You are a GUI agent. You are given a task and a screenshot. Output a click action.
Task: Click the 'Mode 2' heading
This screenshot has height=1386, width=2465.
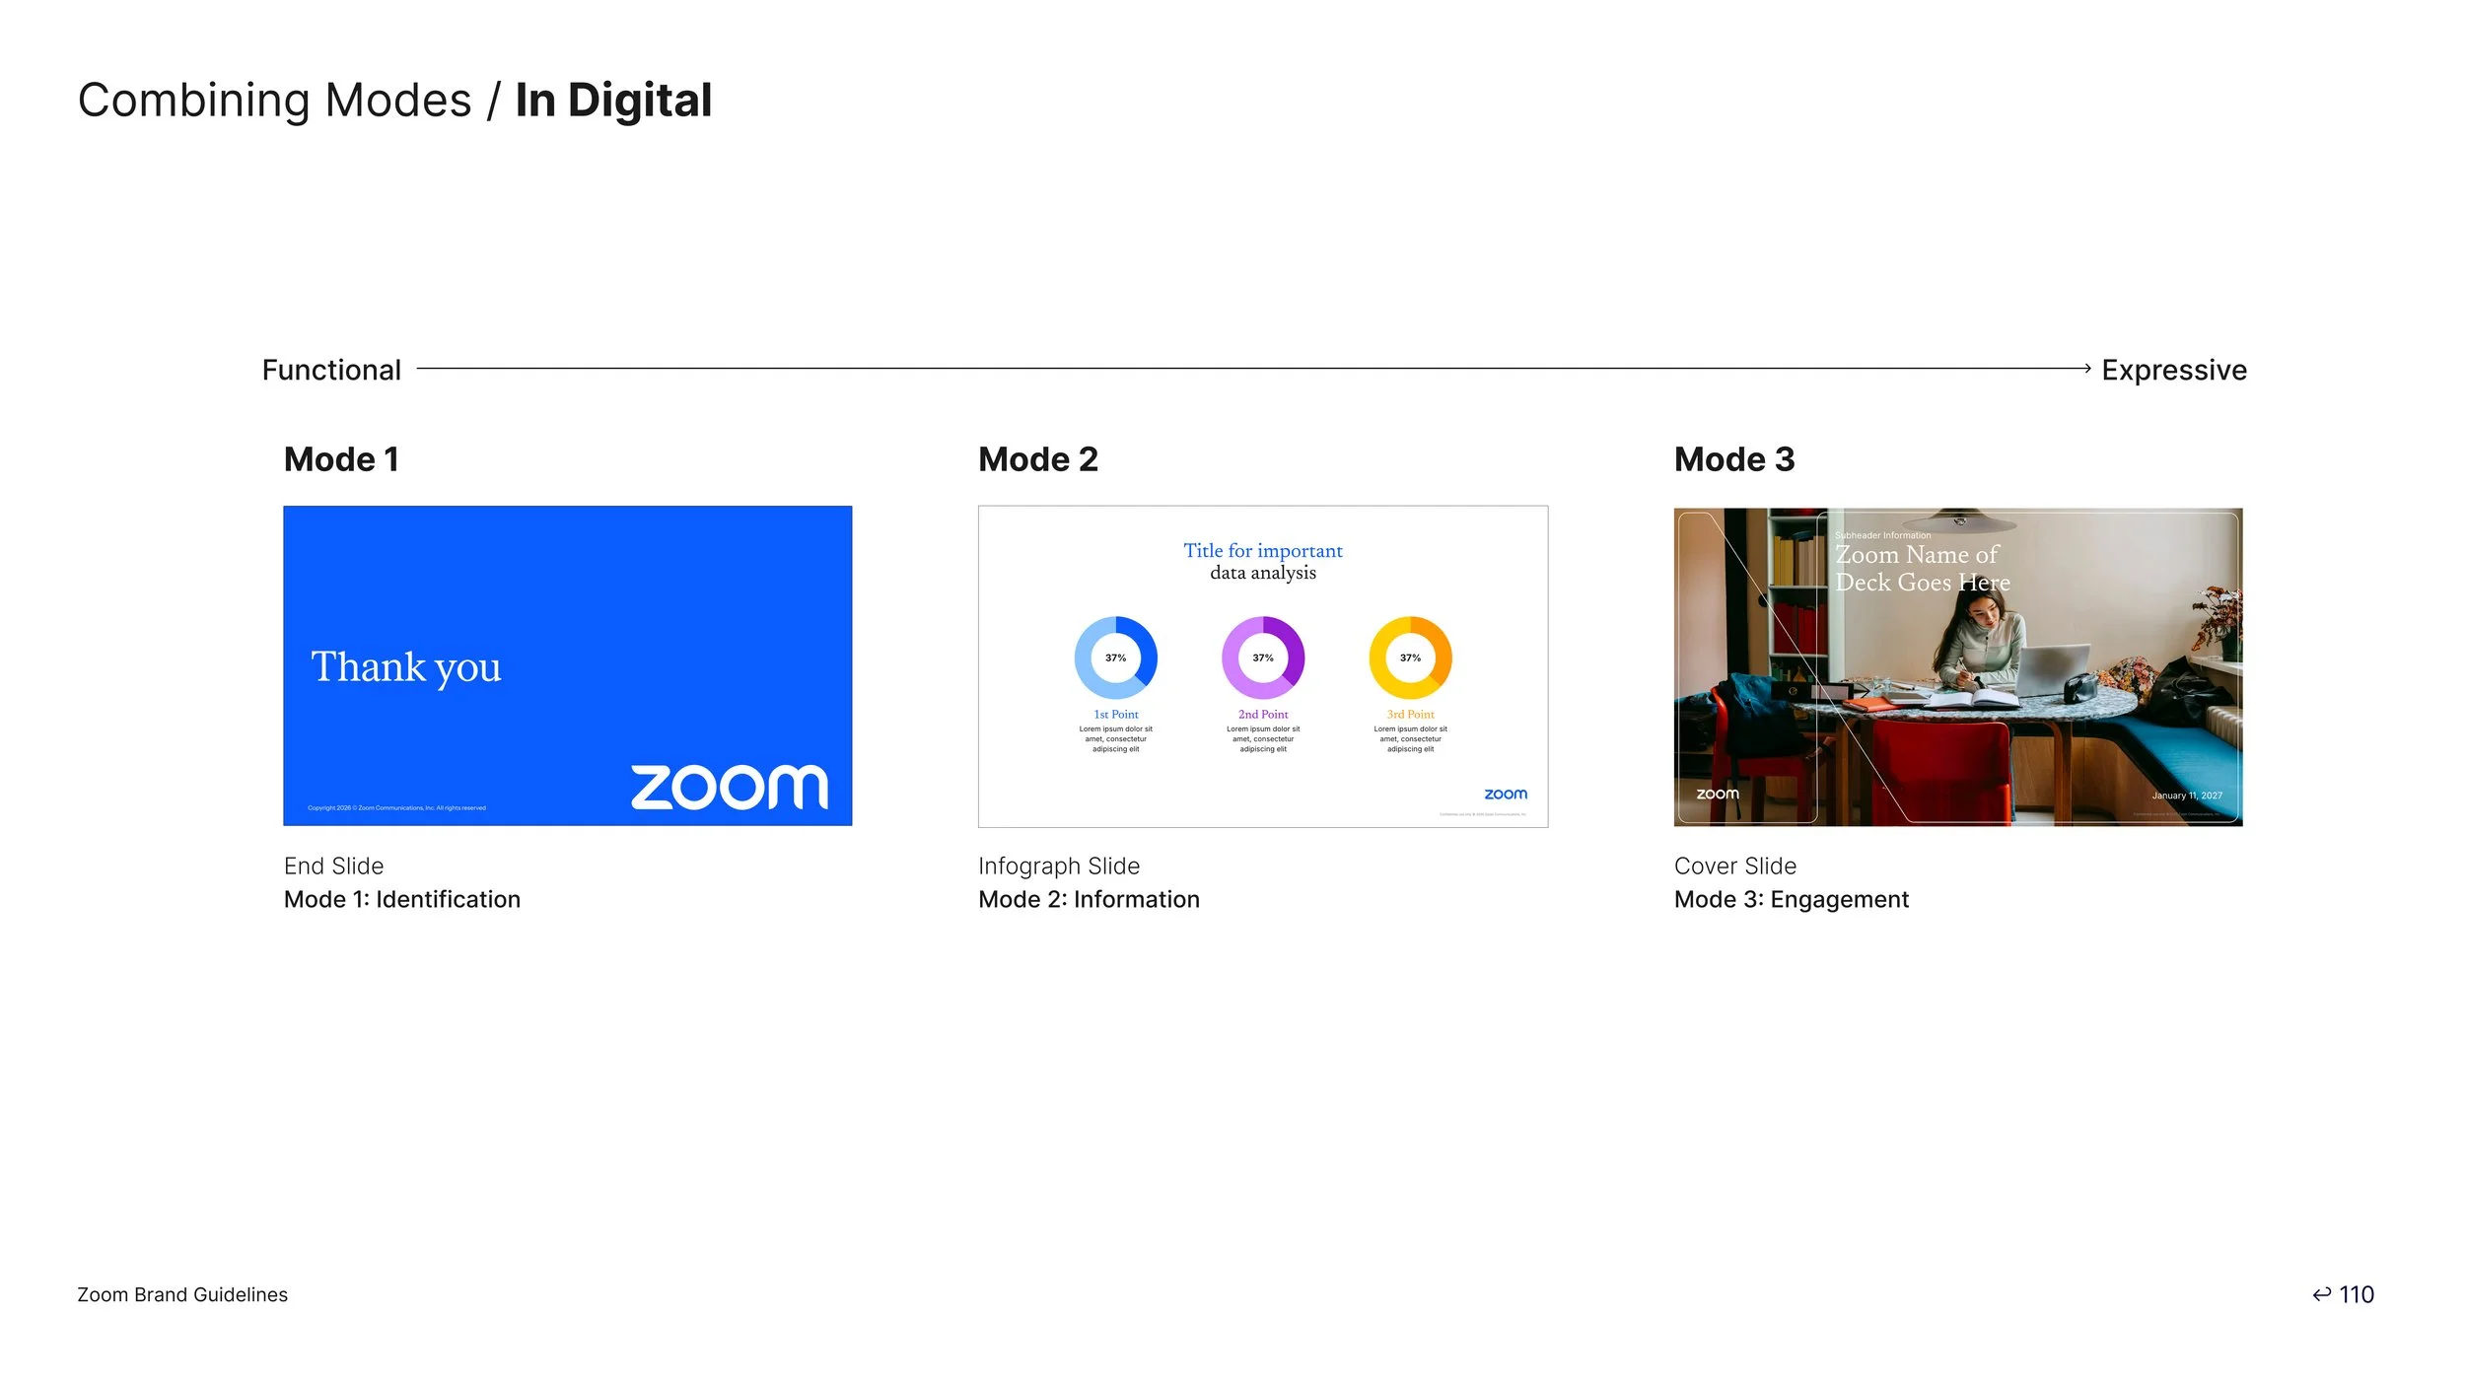pos(1038,459)
